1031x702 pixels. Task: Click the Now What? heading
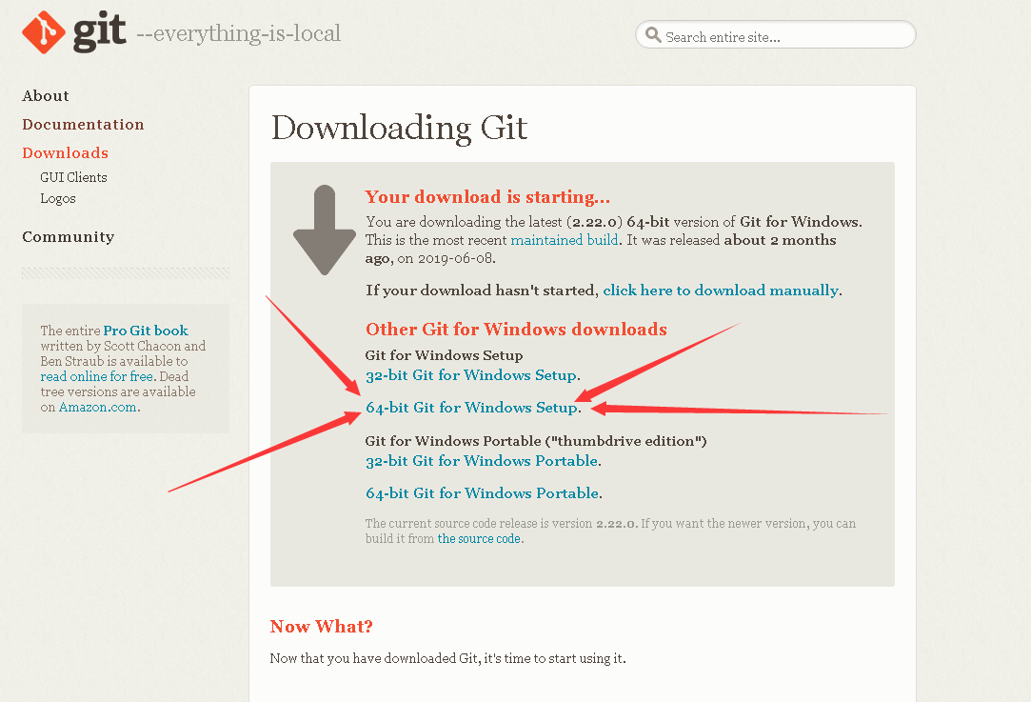(x=322, y=627)
